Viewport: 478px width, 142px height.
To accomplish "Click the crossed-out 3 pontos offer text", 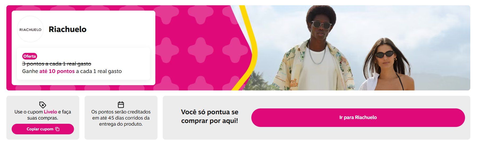I will pyautogui.click(x=57, y=64).
